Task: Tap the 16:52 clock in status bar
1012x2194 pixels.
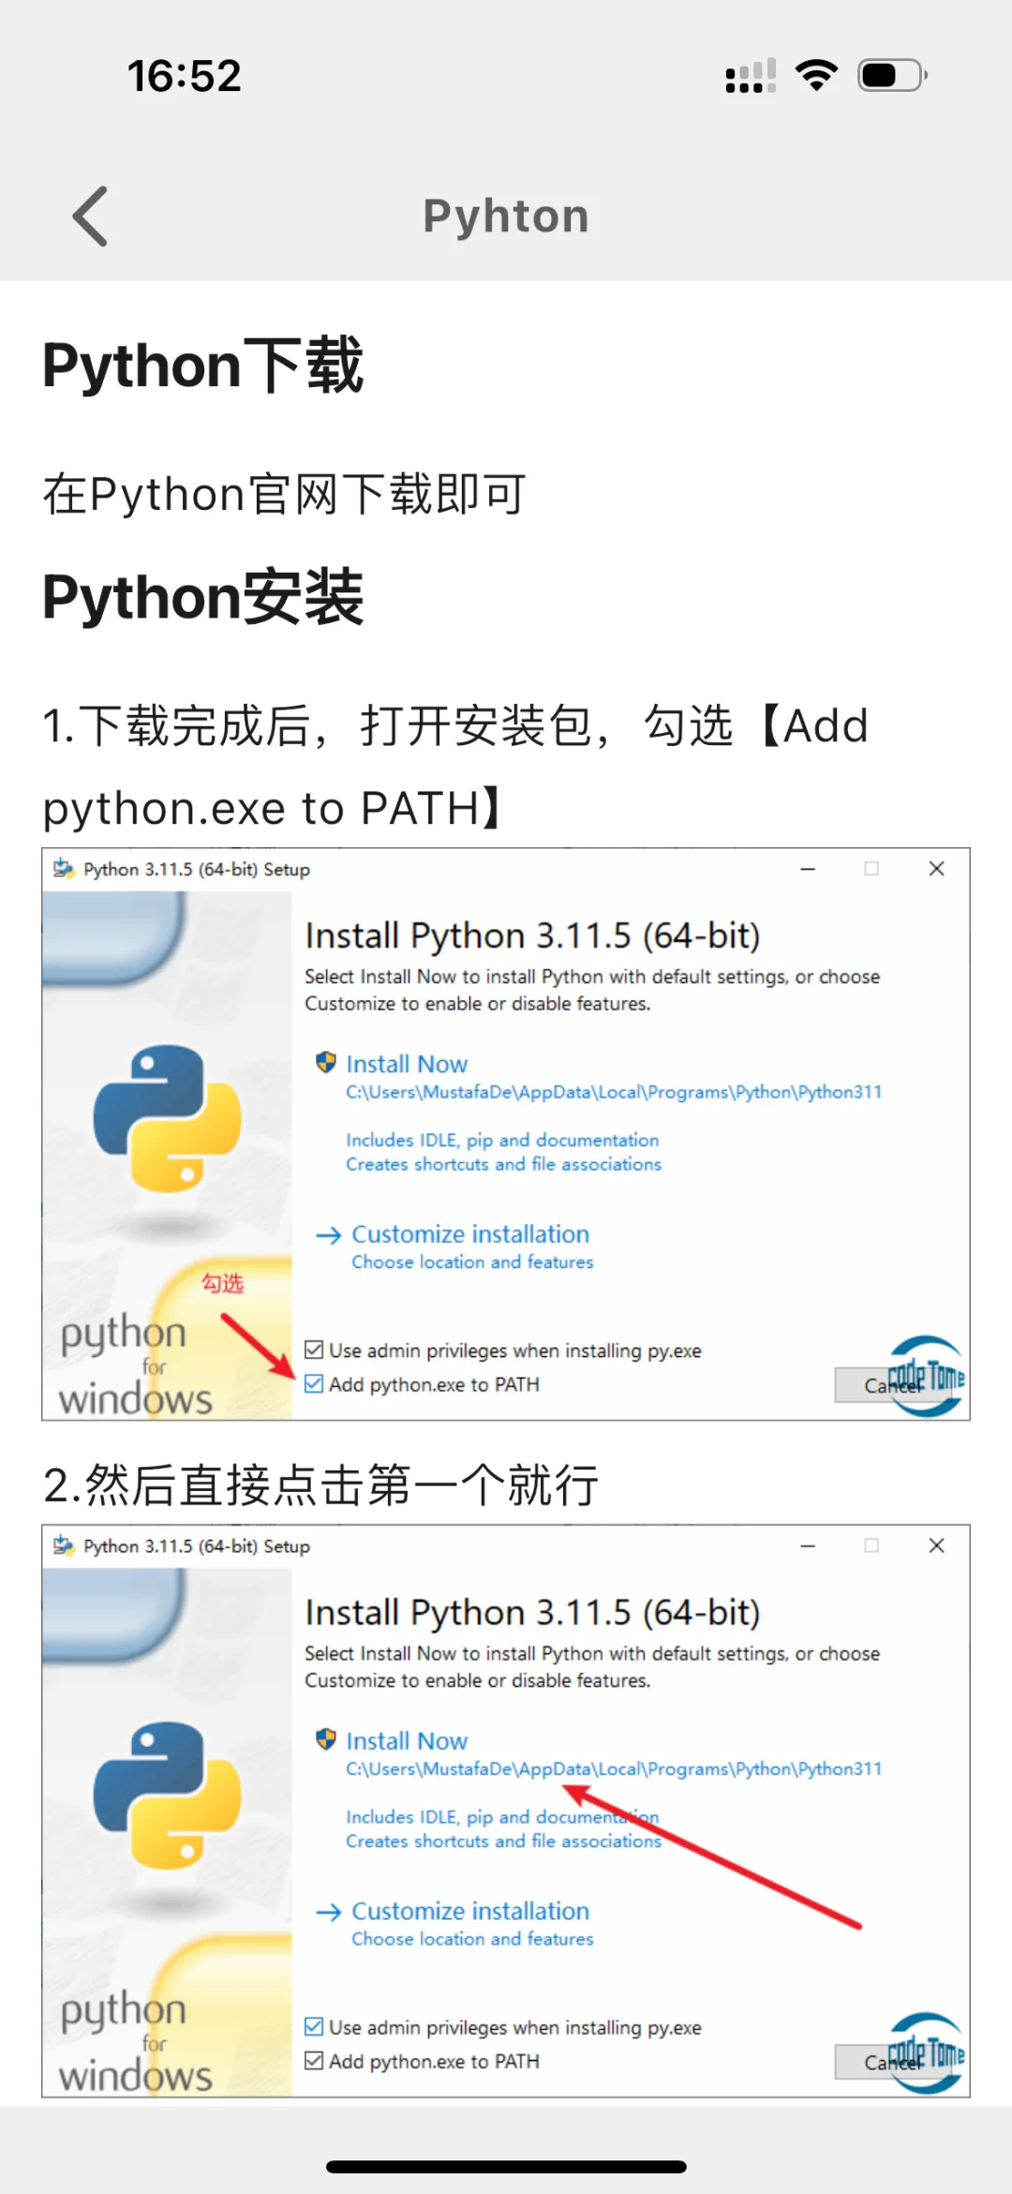Action: (185, 76)
